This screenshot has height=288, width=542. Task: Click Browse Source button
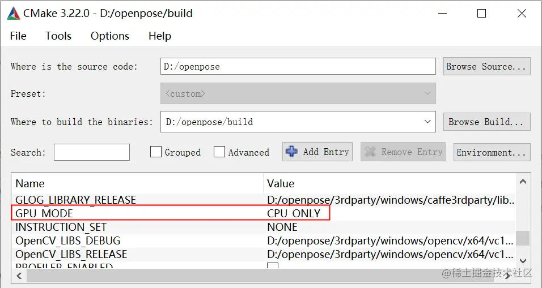point(486,66)
